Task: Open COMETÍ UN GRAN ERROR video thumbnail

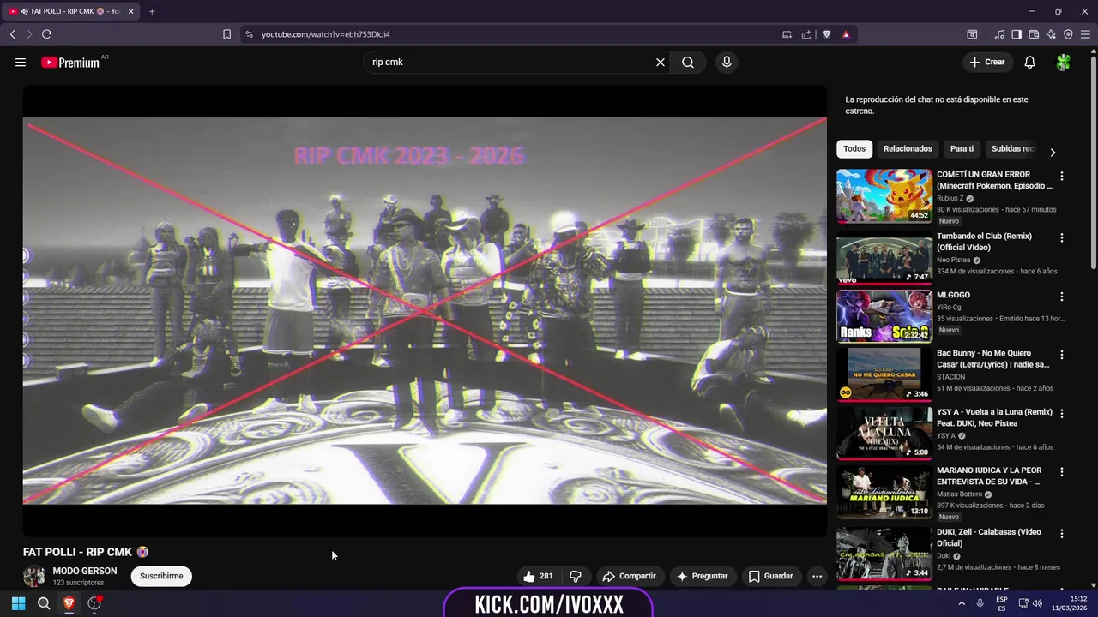Action: tap(884, 195)
